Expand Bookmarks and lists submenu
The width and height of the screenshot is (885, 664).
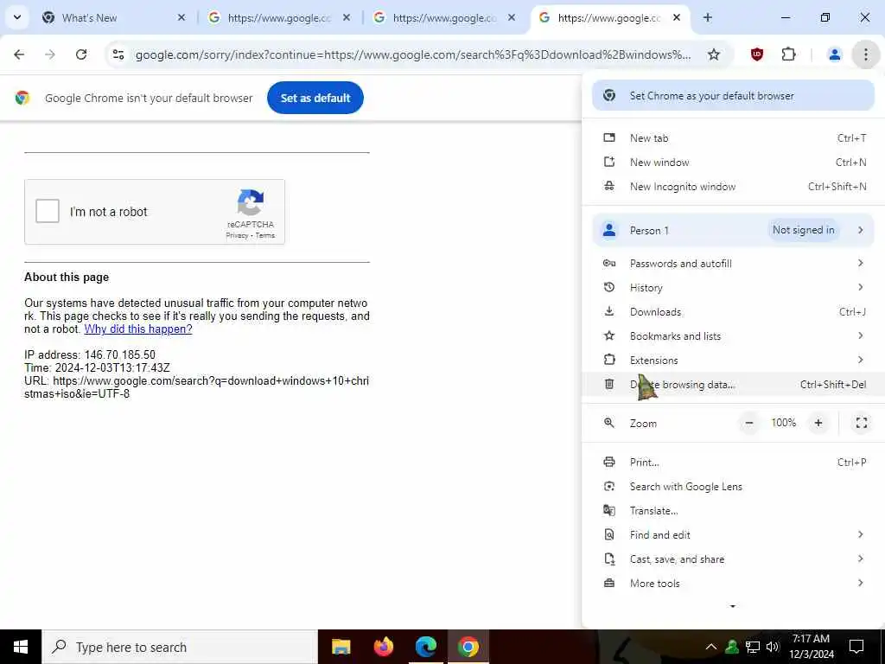pos(733,336)
